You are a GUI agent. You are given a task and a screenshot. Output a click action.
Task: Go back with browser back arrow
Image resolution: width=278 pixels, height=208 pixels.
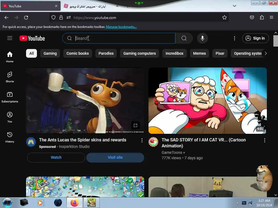7,18
